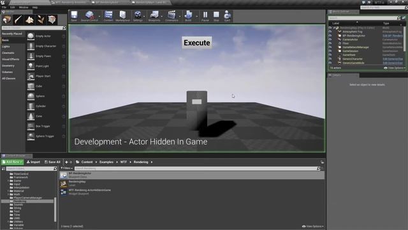Pause the running play session
This screenshot has width=408, height=230.
(205, 16)
